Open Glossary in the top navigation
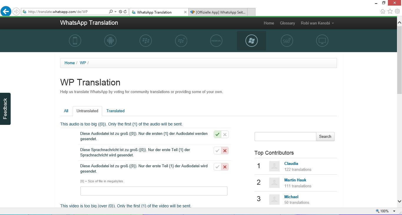 click(288, 23)
